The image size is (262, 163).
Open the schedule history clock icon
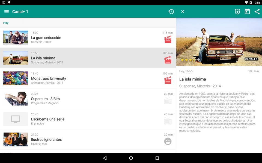[x=171, y=12]
